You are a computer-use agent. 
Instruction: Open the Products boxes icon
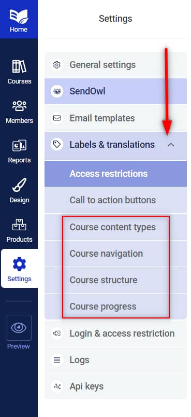[19, 225]
